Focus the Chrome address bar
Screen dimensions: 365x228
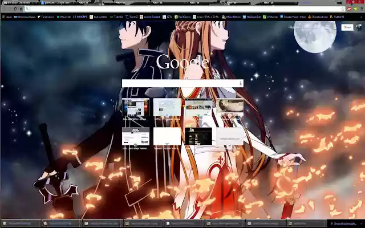[181, 9]
